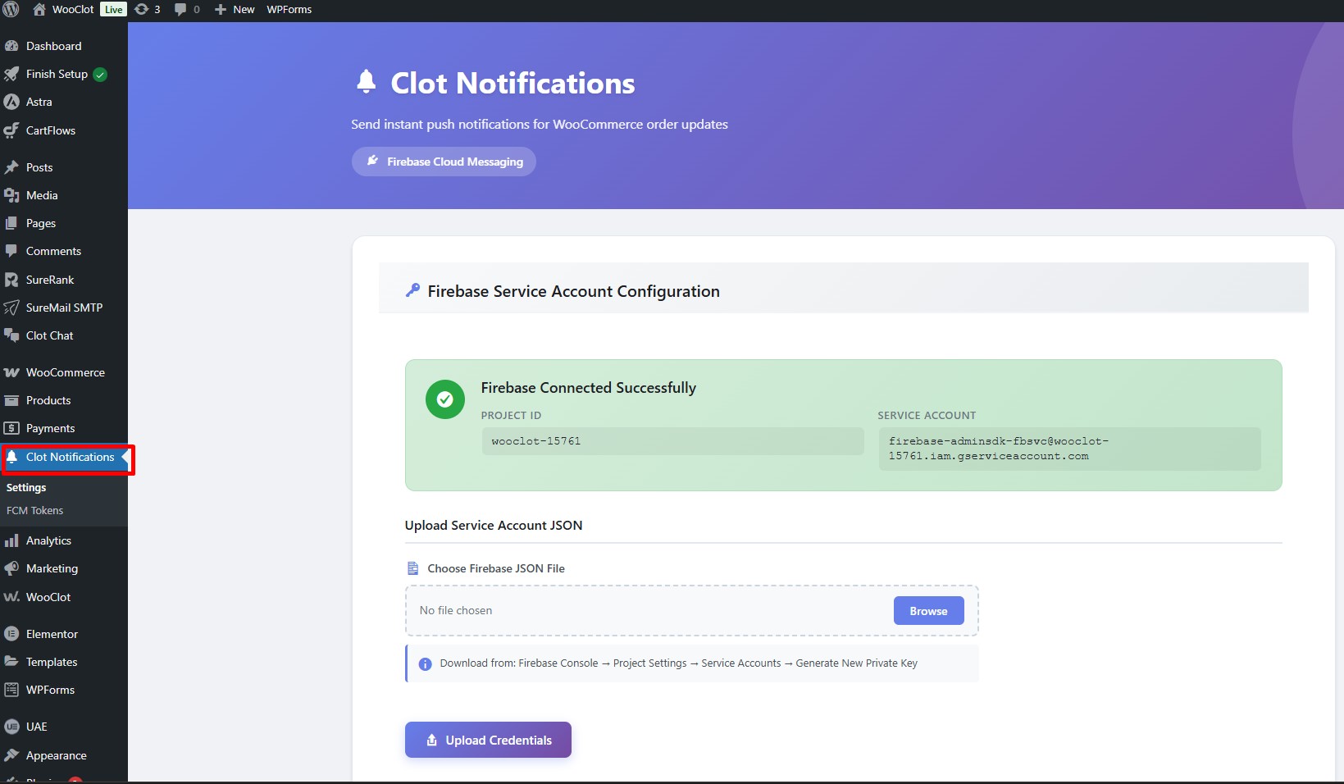Open the New content menu in admin bar
The image size is (1344, 784).
coord(234,9)
